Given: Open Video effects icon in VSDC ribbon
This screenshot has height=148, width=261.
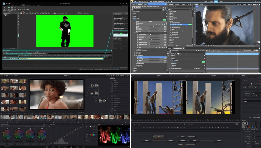Looking at the screenshot, I should [x=12, y=8].
